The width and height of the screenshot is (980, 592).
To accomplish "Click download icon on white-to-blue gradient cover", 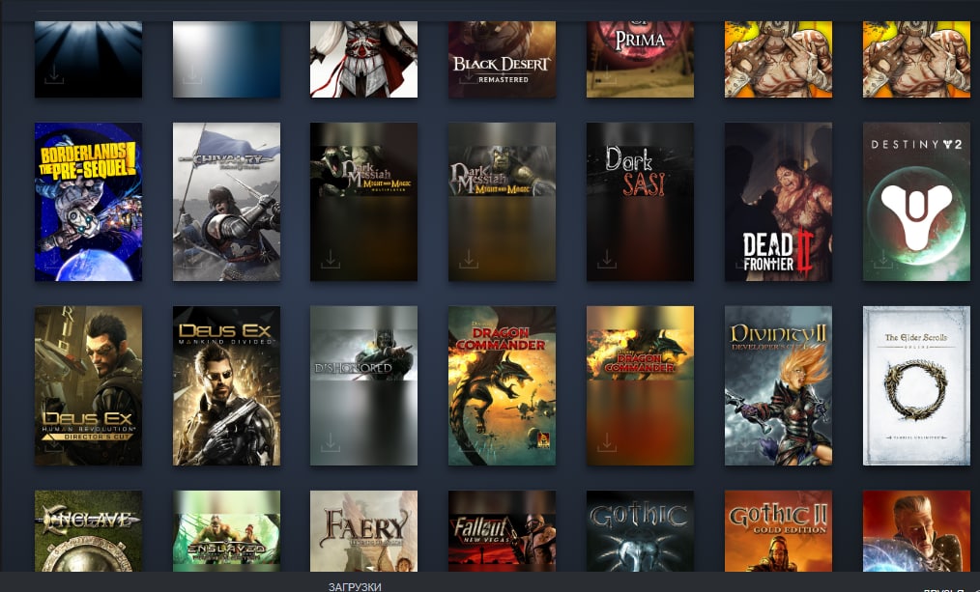I will click(x=192, y=75).
